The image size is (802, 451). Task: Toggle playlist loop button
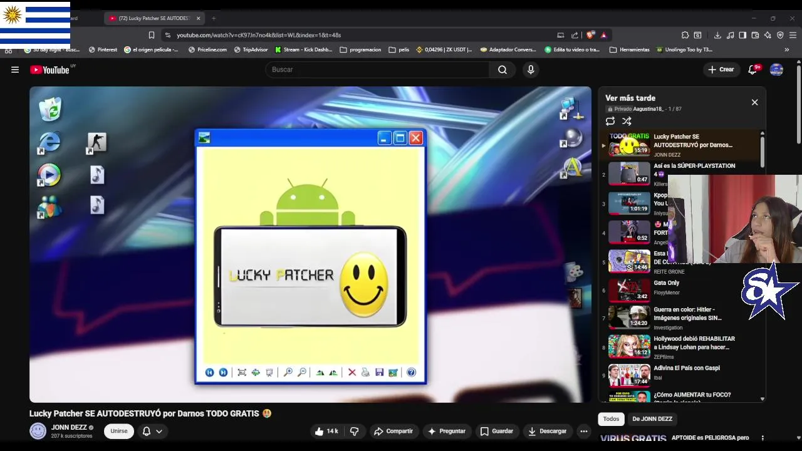[x=610, y=121]
